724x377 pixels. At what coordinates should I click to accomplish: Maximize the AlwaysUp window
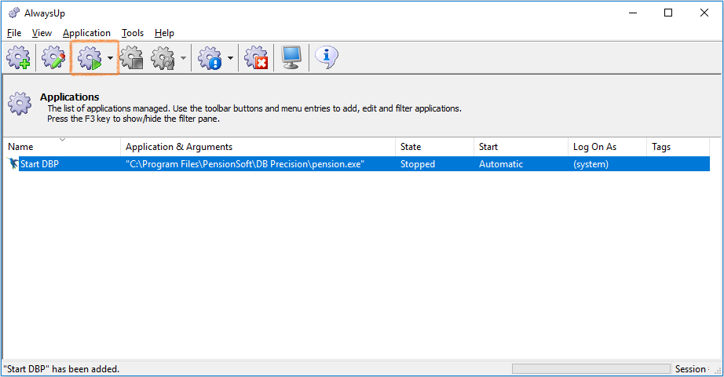click(x=668, y=13)
